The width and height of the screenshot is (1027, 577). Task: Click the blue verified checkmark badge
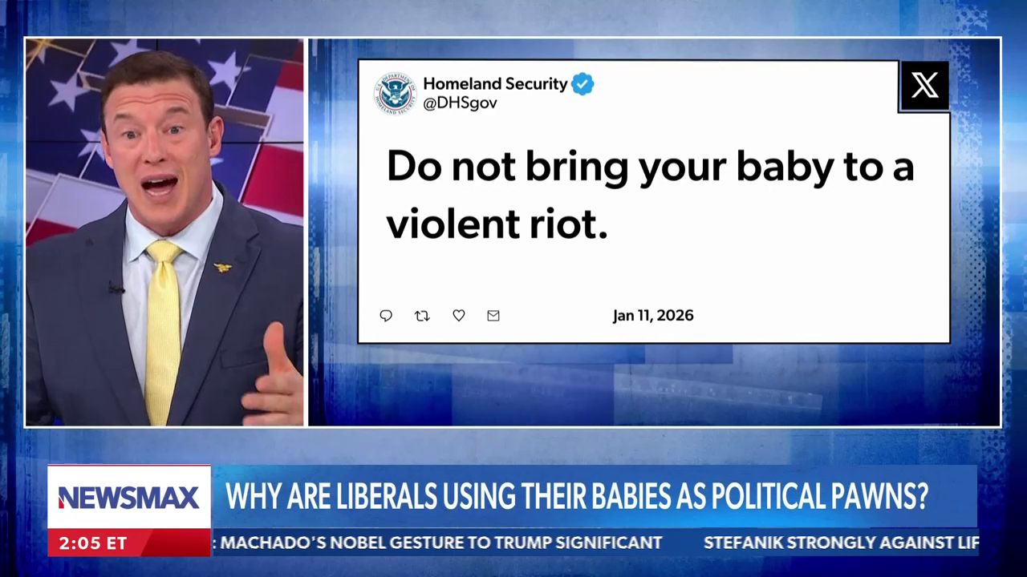coord(583,83)
